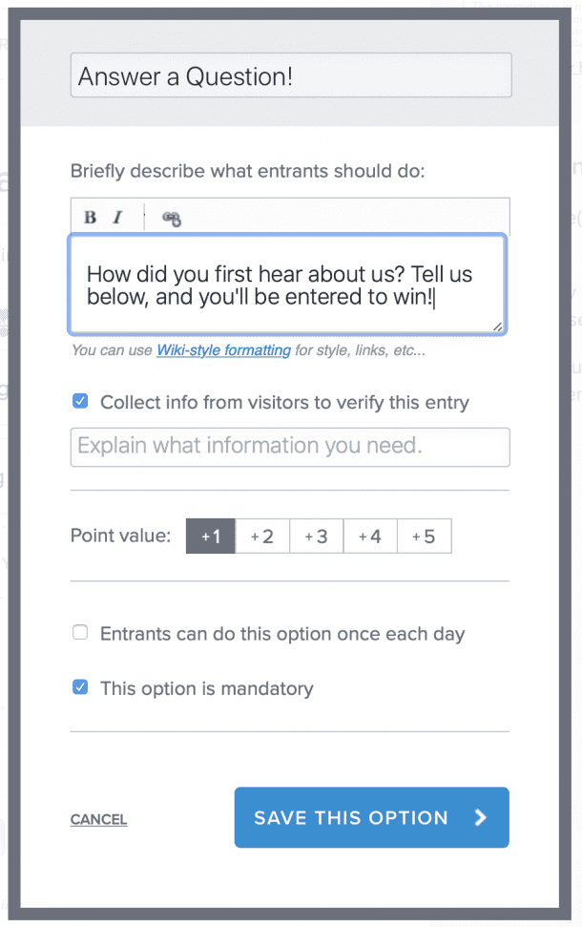Disable collecting info from visitors
This screenshot has width=582, height=927.
[x=79, y=401]
